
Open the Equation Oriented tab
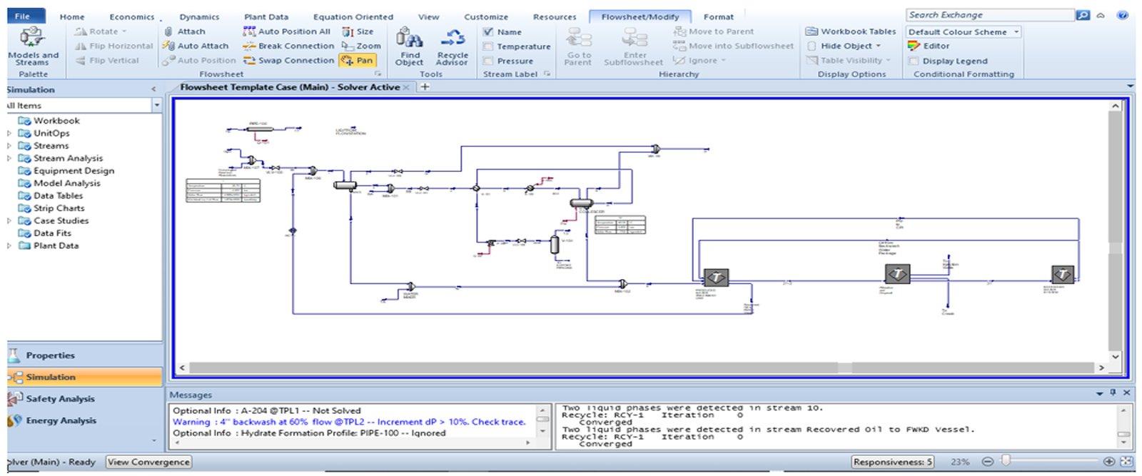[353, 17]
